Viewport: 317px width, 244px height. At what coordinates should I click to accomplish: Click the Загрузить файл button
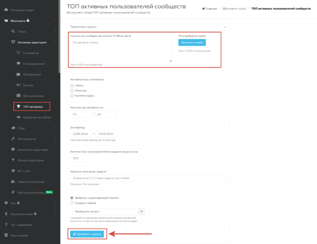(x=192, y=42)
